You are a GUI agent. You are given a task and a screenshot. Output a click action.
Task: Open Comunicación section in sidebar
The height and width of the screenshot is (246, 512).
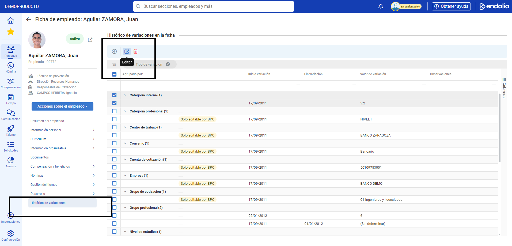[x=11, y=115]
